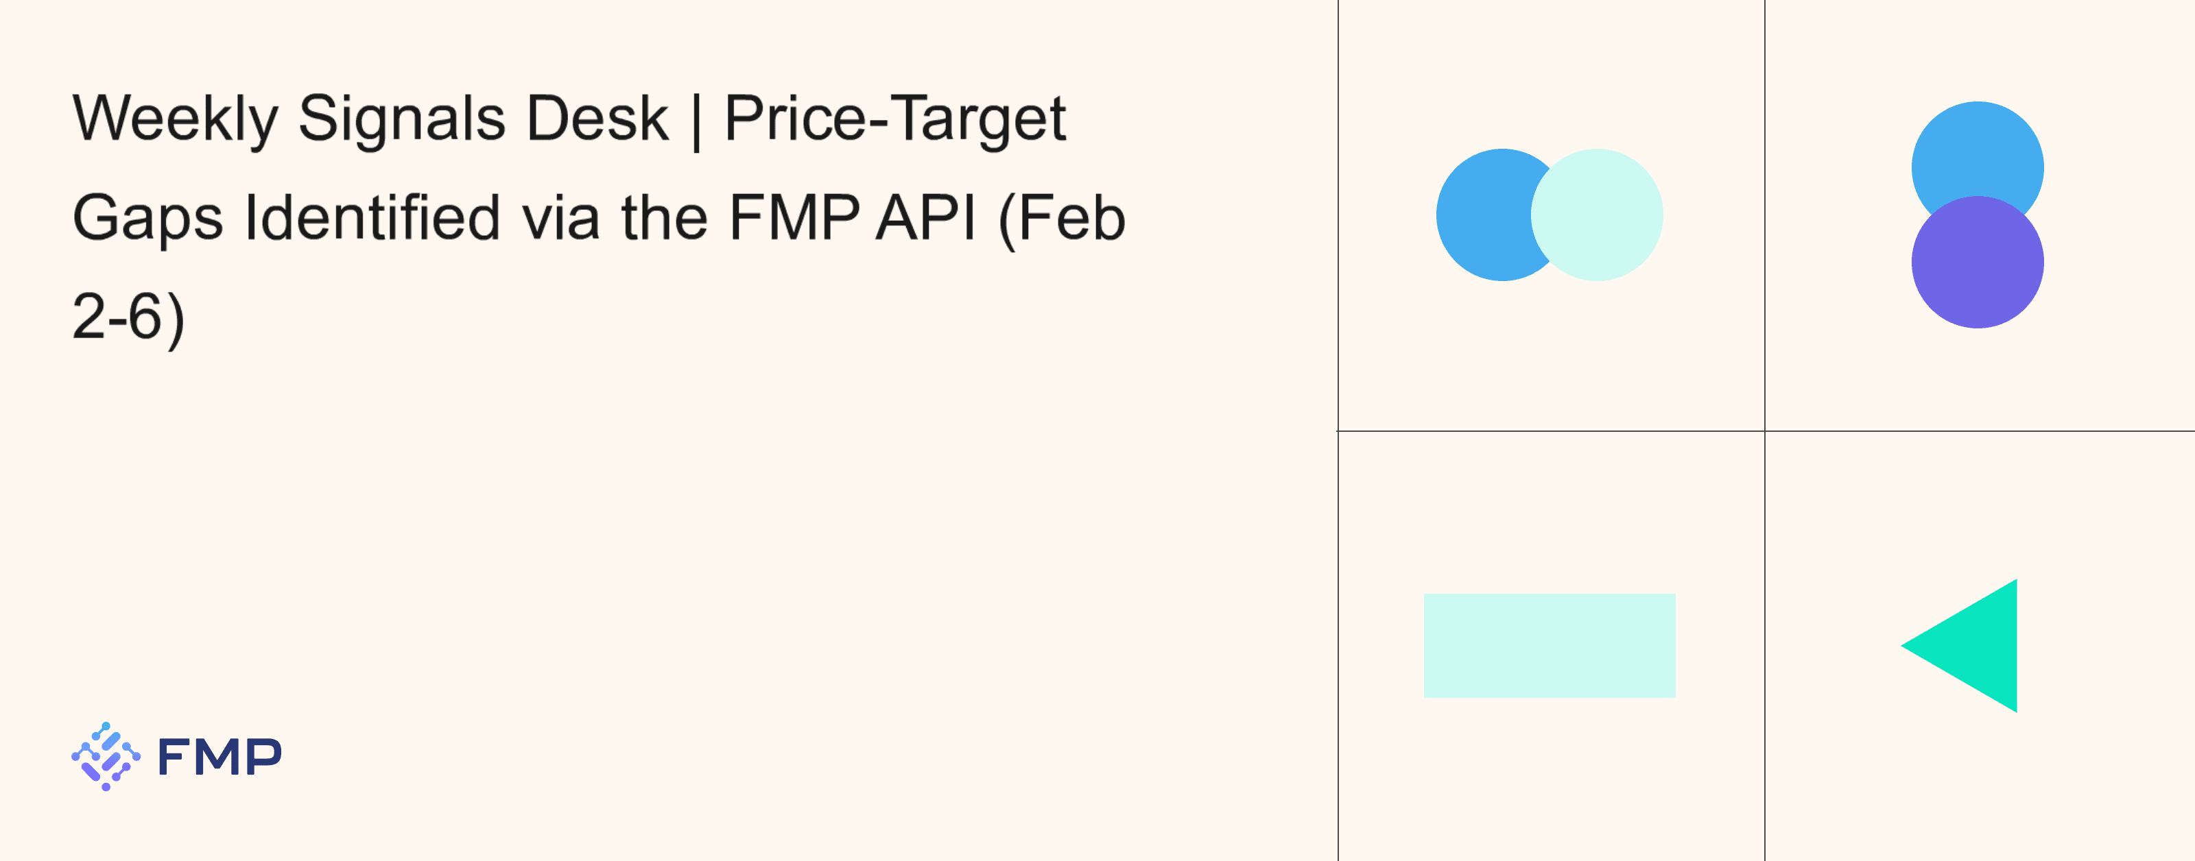This screenshot has height=861, width=2195.
Task: Click the word "Desk" in the headline
Action: coord(597,119)
